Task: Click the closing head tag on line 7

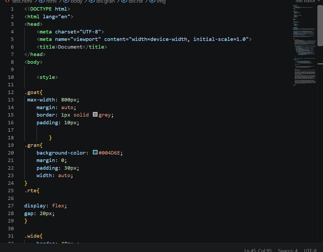Action: pyautogui.click(x=35, y=54)
